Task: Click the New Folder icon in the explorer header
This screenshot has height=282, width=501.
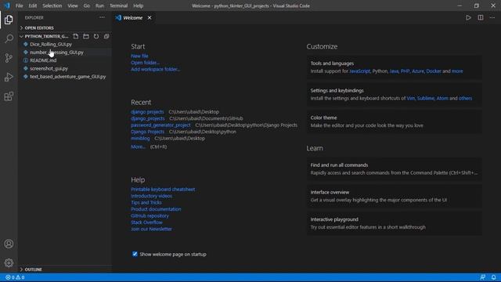Action: (86, 37)
